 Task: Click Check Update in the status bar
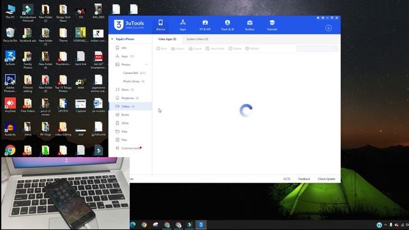point(327,179)
